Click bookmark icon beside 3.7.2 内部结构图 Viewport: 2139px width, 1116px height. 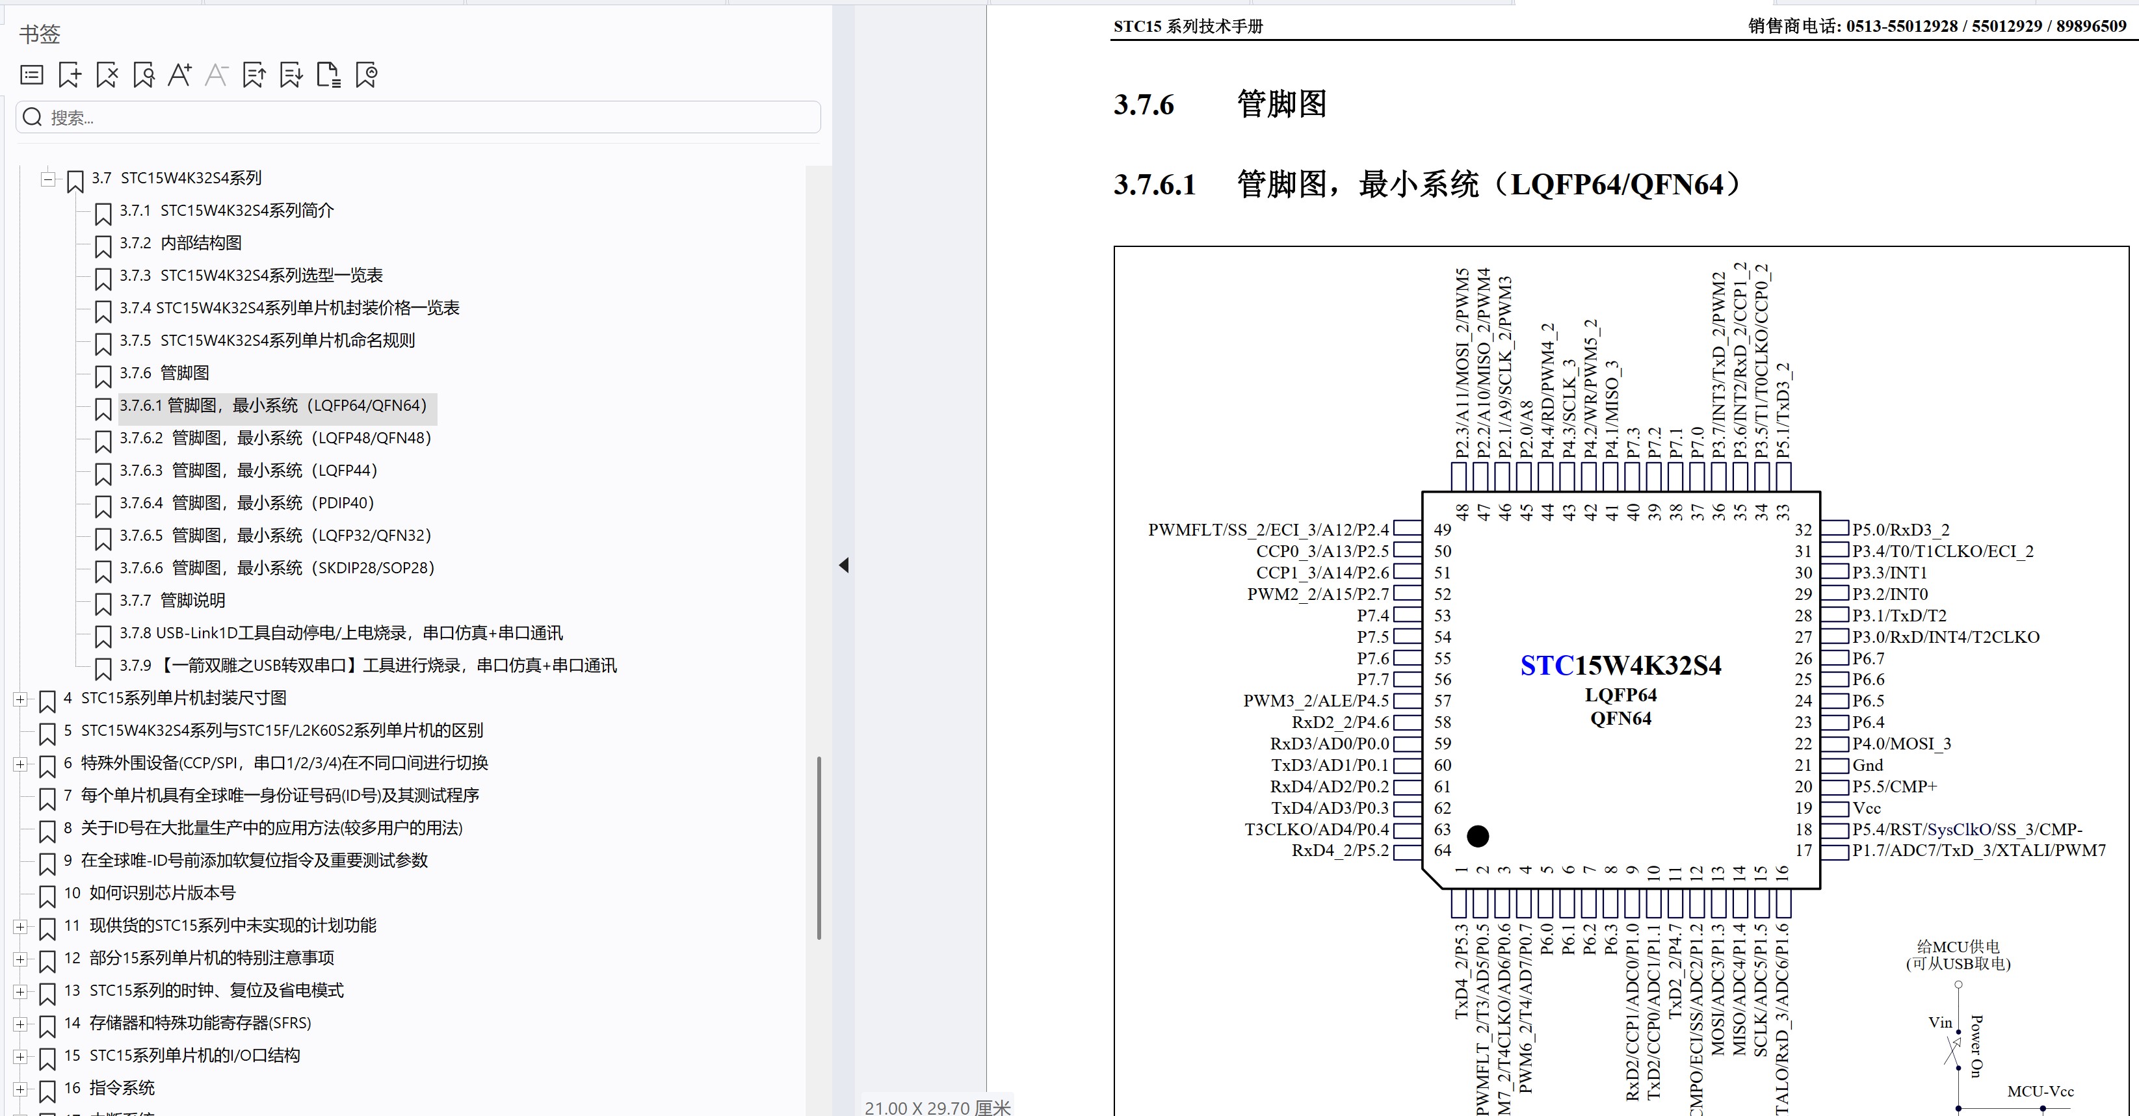pyautogui.click(x=103, y=246)
